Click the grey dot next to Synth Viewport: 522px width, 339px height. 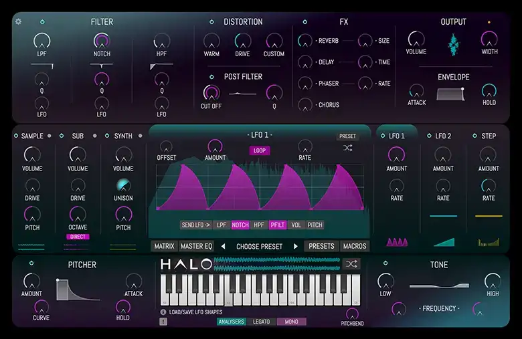coord(140,136)
